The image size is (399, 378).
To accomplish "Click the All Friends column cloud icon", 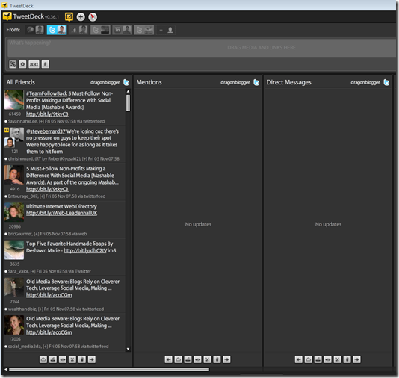I will pyautogui.click(x=43, y=359).
